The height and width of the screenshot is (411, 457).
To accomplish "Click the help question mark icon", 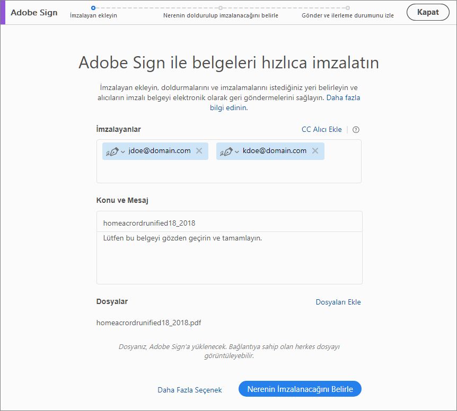I will (x=356, y=130).
